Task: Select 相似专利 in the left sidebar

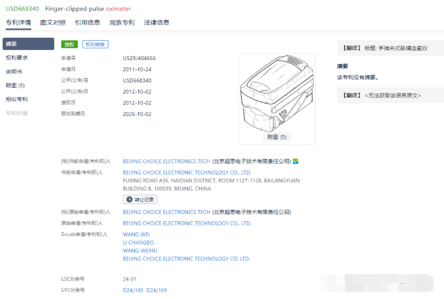Action: tap(17, 99)
